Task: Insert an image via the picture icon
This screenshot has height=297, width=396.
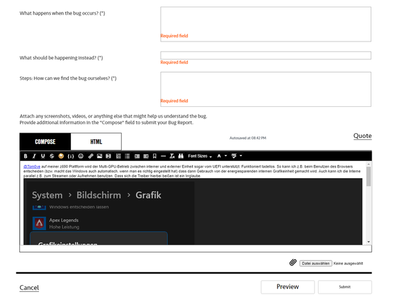Action: pos(100,156)
